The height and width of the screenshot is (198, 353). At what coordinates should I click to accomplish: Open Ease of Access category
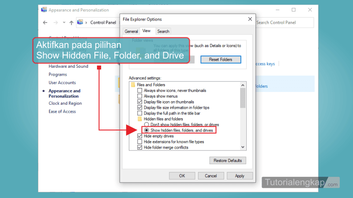[x=62, y=112]
